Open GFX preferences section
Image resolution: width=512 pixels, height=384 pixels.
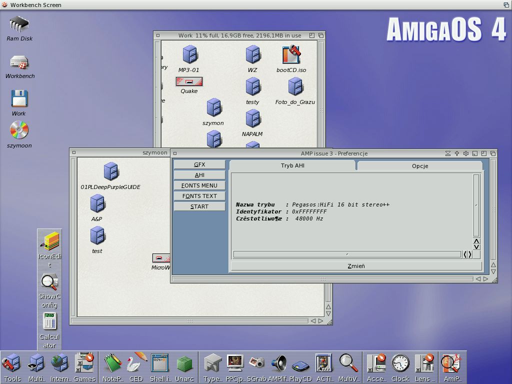coord(199,164)
